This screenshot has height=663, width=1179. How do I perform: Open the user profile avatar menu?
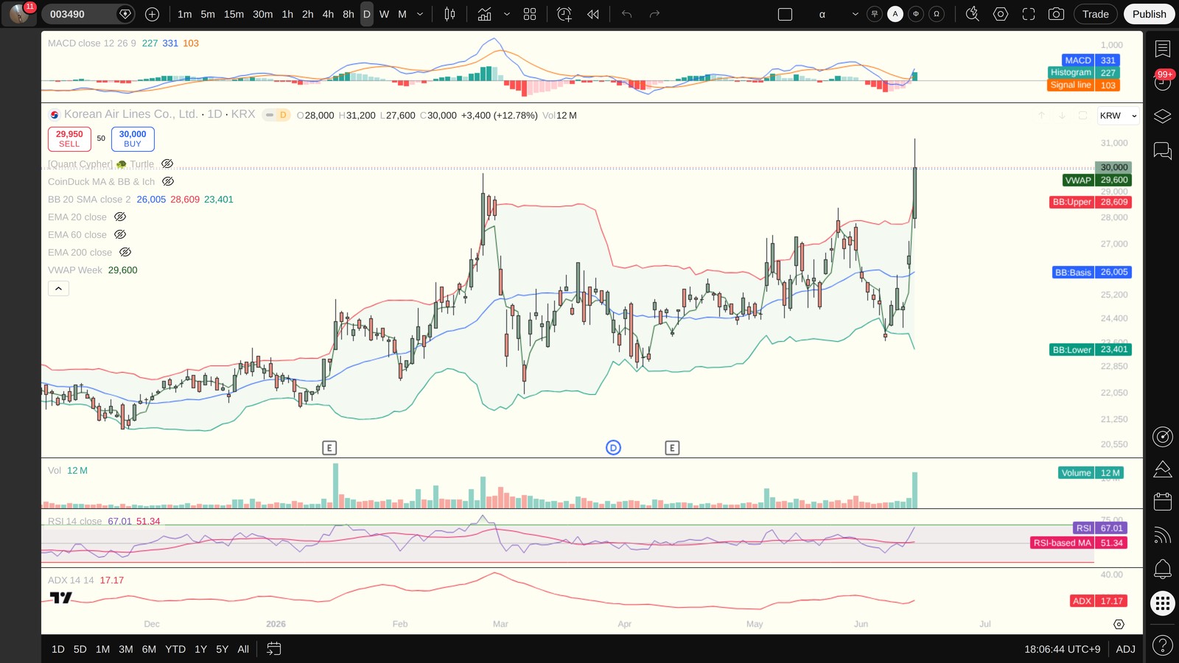click(20, 13)
